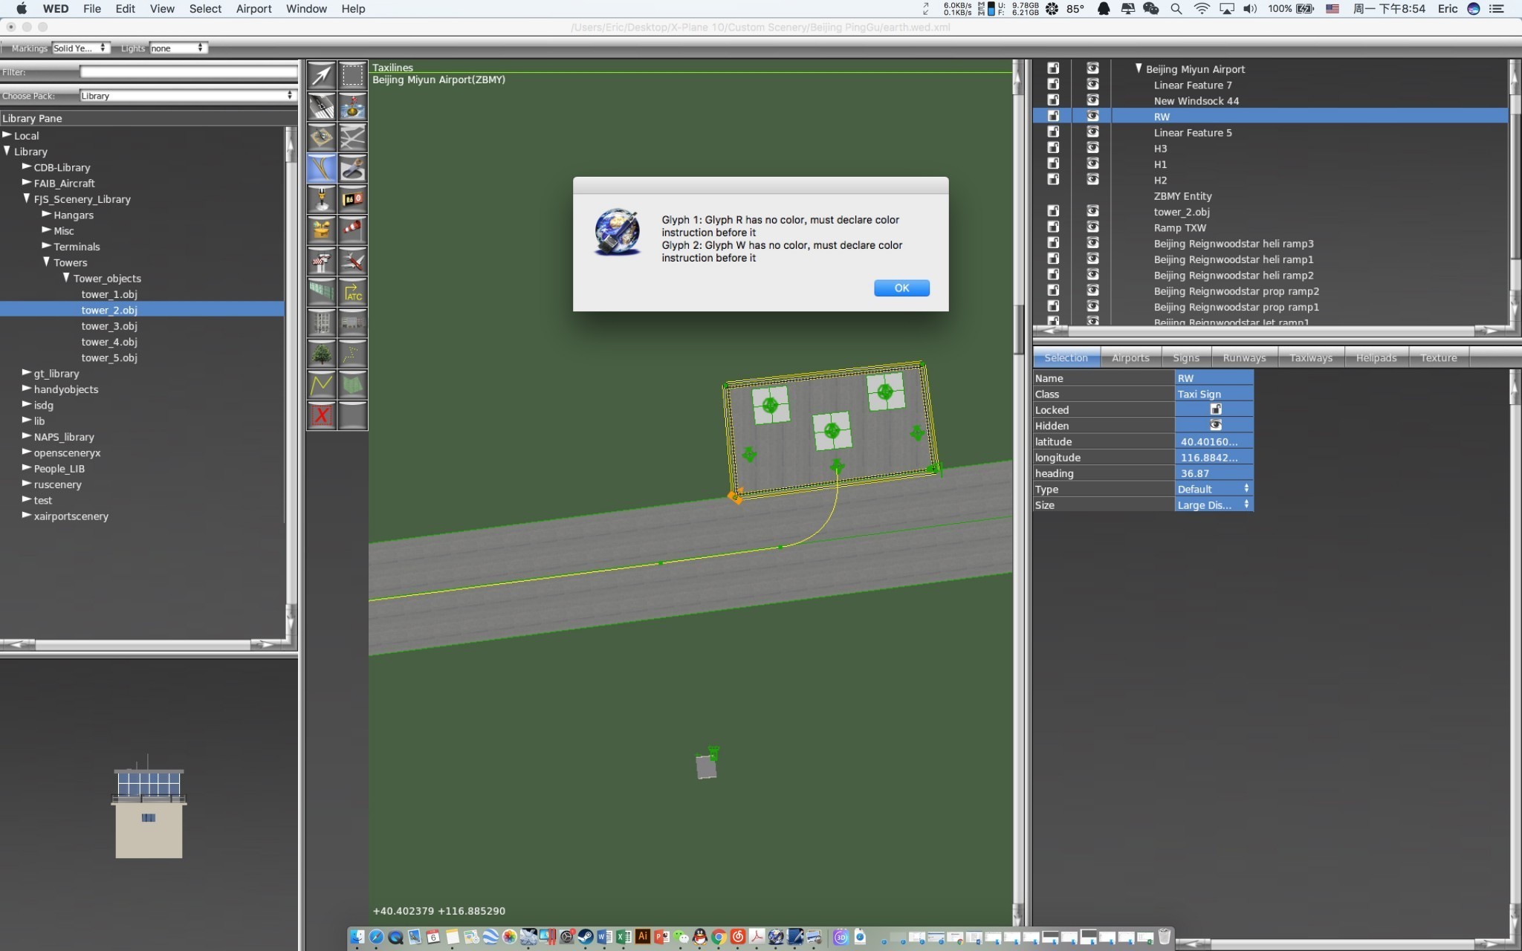This screenshot has width=1522, height=951.
Task: Click the tower preview thumbnail
Action: coord(149,808)
